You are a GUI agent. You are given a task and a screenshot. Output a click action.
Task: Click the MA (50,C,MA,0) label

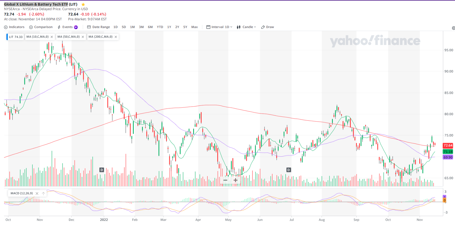[x=69, y=37]
